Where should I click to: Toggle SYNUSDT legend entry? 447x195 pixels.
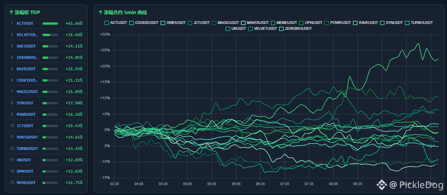pyautogui.click(x=392, y=22)
